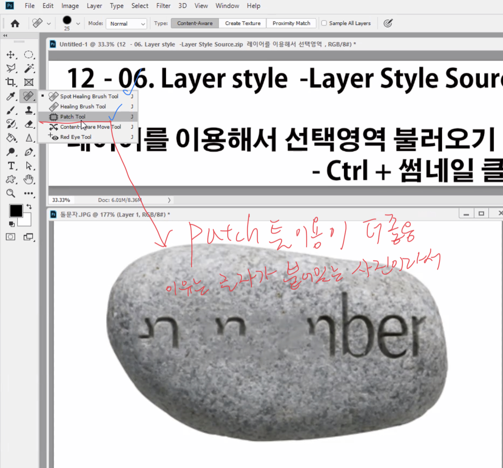This screenshot has height=468, width=503.
Task: Choose Proximity Match healing type
Action: pos(291,23)
